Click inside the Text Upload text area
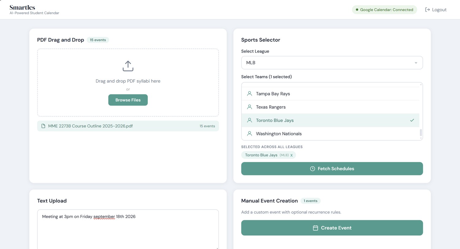Viewport: 460px width, 249px height. pyautogui.click(x=128, y=229)
